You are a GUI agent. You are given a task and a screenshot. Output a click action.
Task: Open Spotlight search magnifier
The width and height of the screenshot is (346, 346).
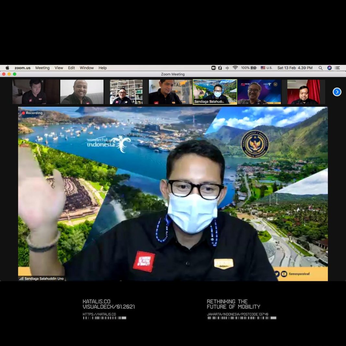(320, 68)
